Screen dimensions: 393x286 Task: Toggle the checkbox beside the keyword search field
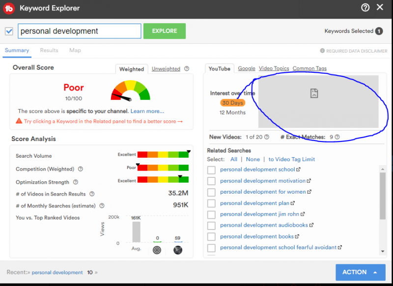click(9, 31)
